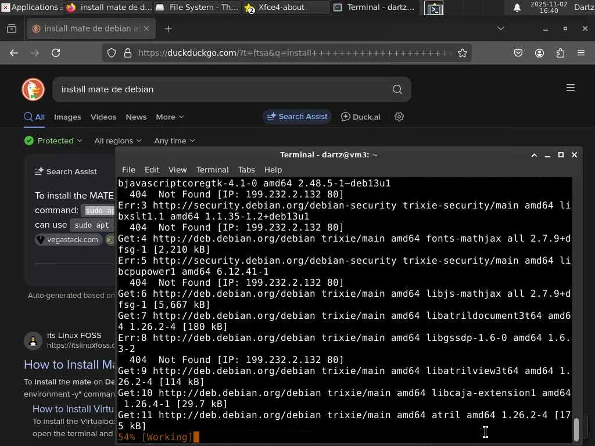Screen dimensions: 595x446
Task: Open the DuckDuckGo side menu
Action: click(571, 88)
